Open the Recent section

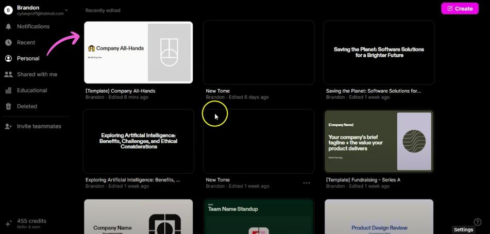click(26, 42)
